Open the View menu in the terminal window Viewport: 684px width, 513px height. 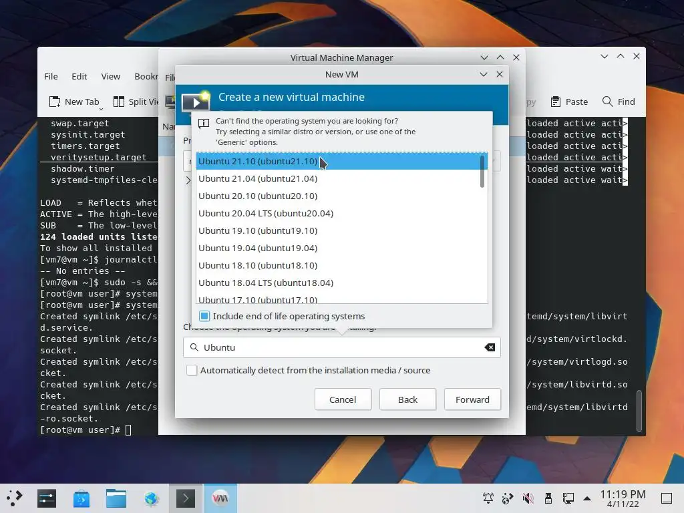(x=110, y=76)
